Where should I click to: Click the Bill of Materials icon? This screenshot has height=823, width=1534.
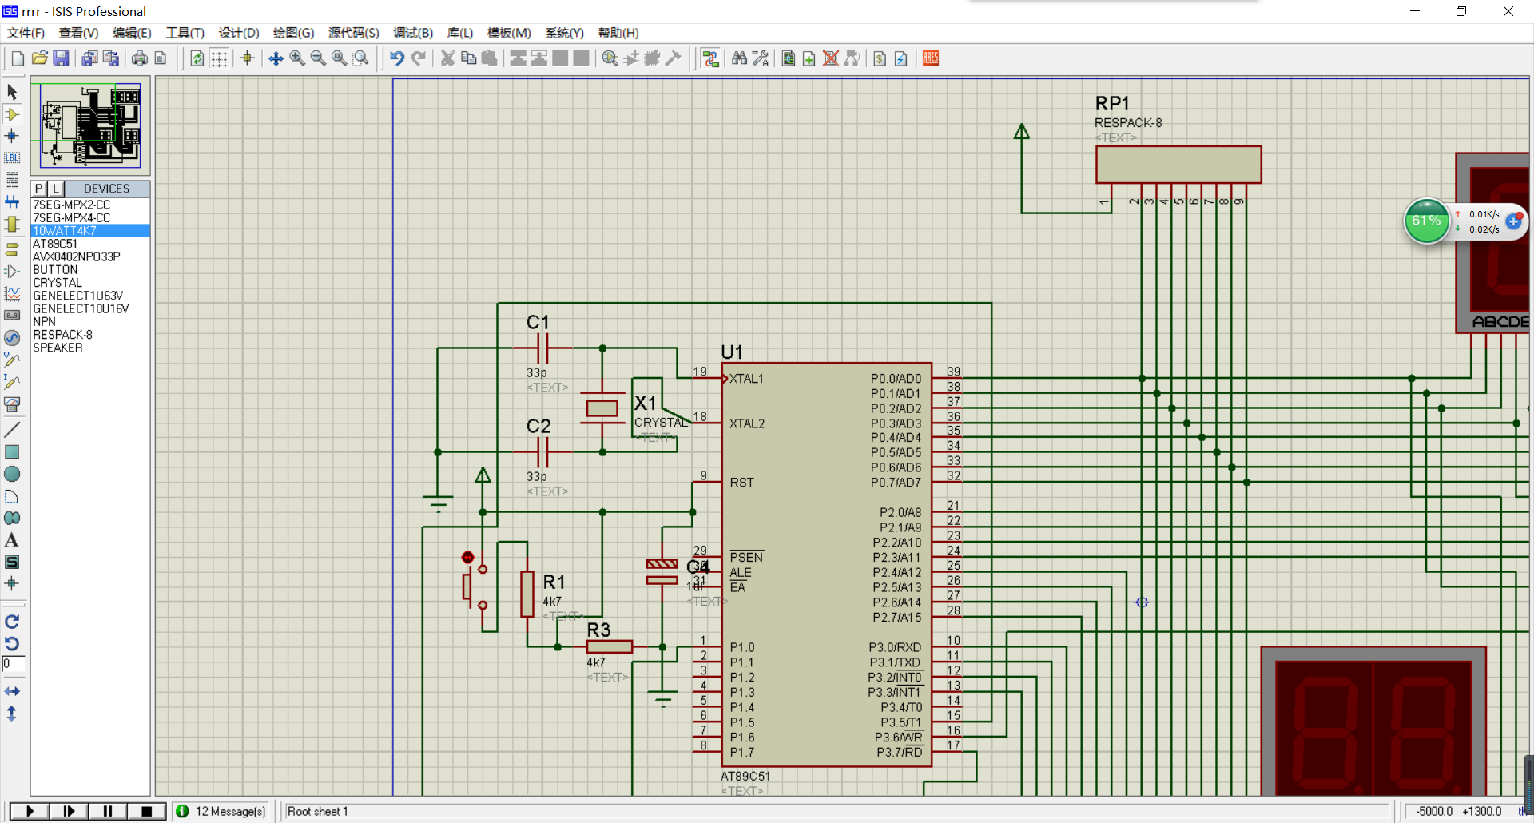click(x=880, y=58)
